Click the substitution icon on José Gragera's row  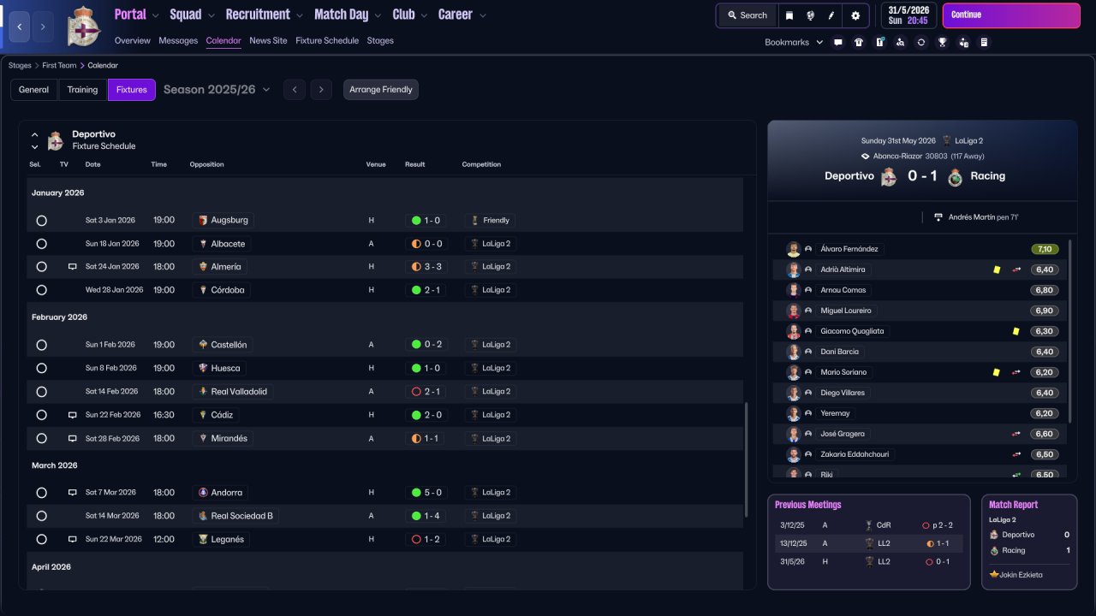coord(1016,434)
